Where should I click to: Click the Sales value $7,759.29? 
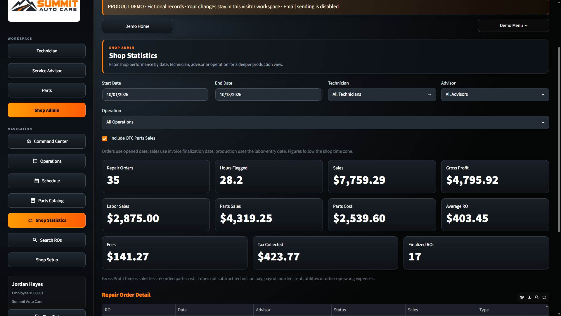tap(359, 180)
